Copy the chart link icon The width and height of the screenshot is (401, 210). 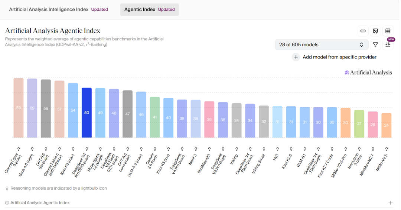pyautogui.click(x=363, y=31)
